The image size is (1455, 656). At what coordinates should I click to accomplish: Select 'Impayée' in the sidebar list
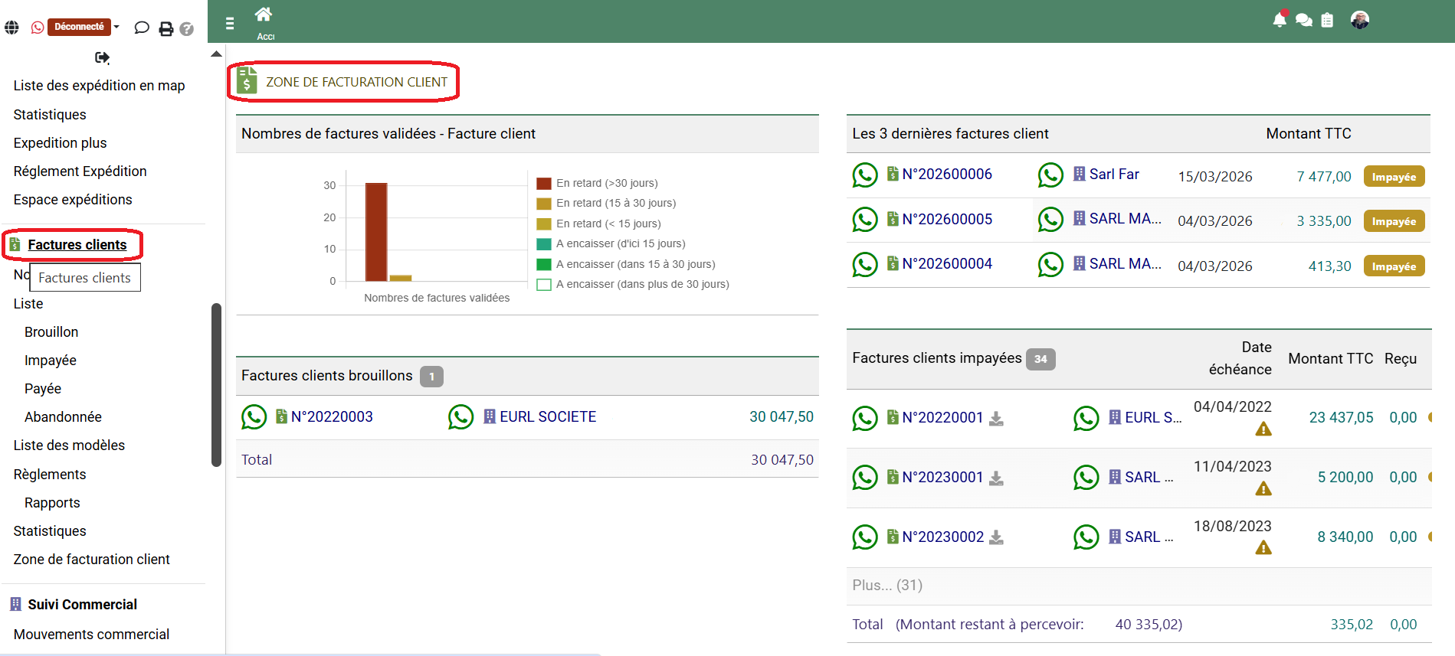(51, 361)
